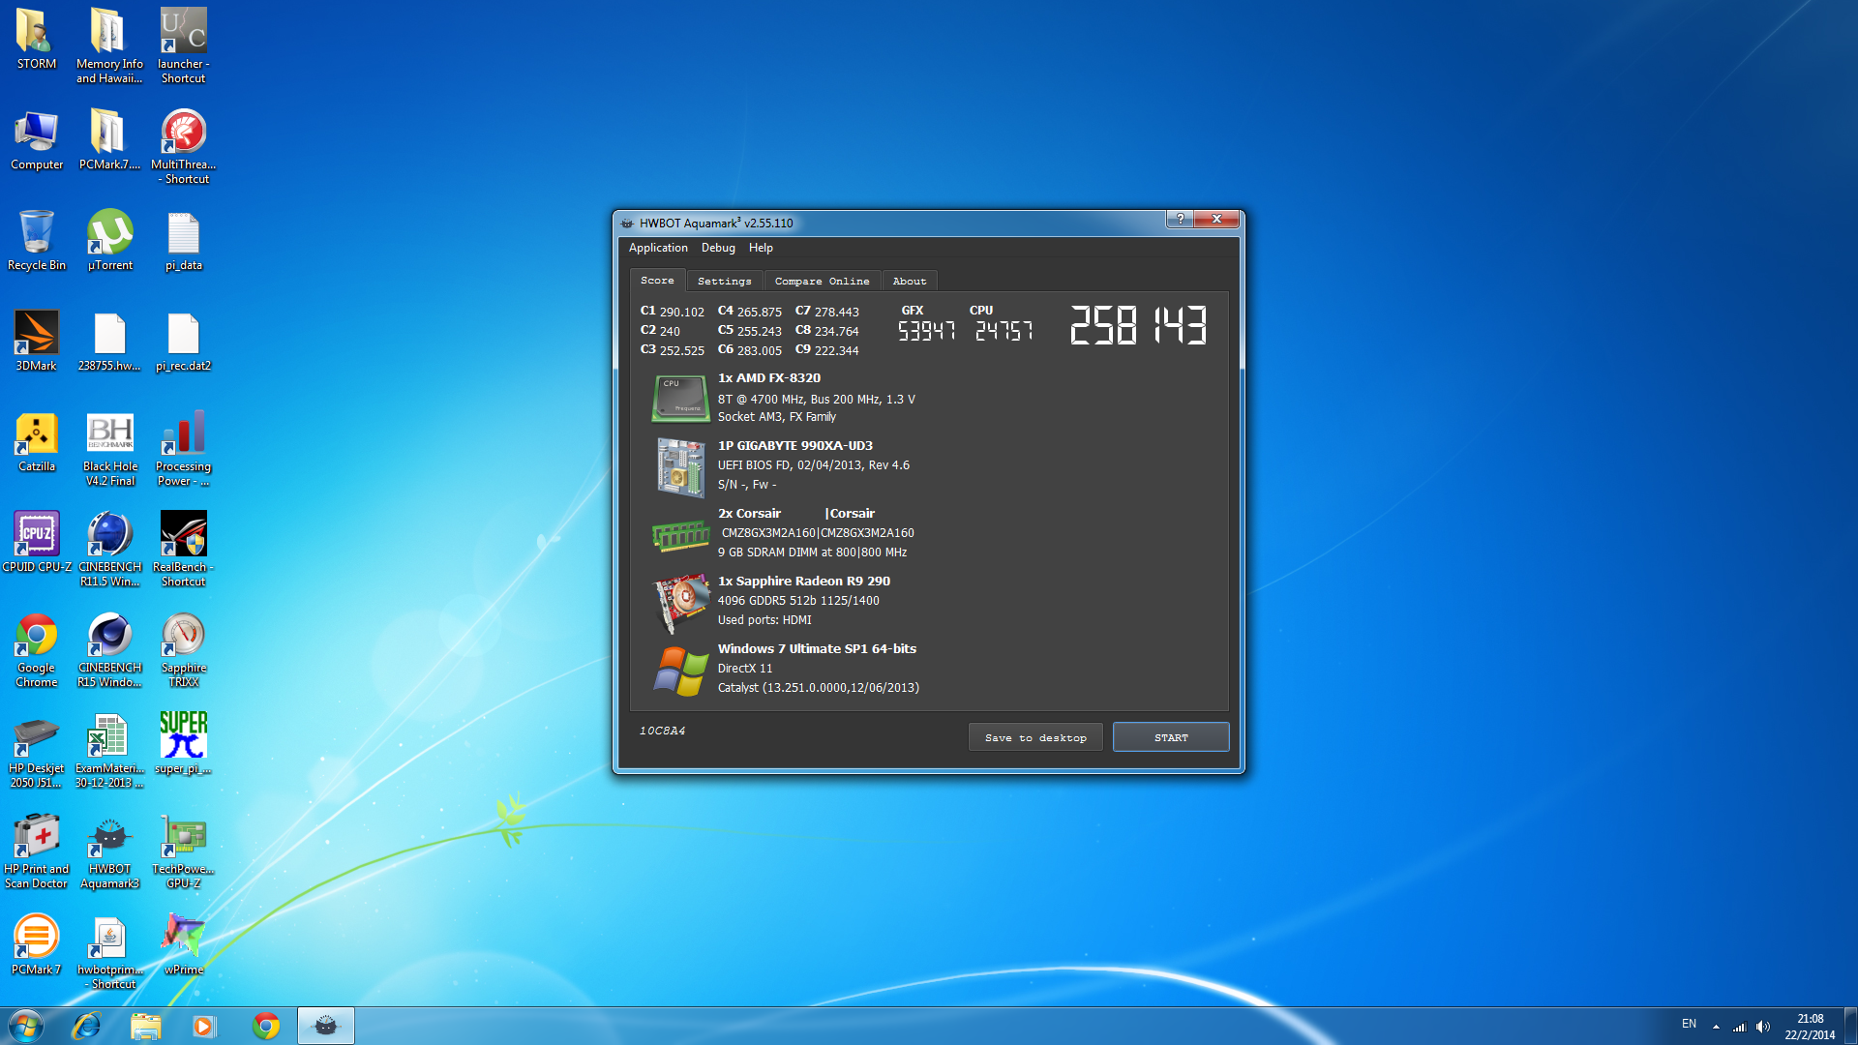Image resolution: width=1858 pixels, height=1045 pixels.
Task: Select the CINEBENCH R11.5 icon
Action: click(109, 549)
